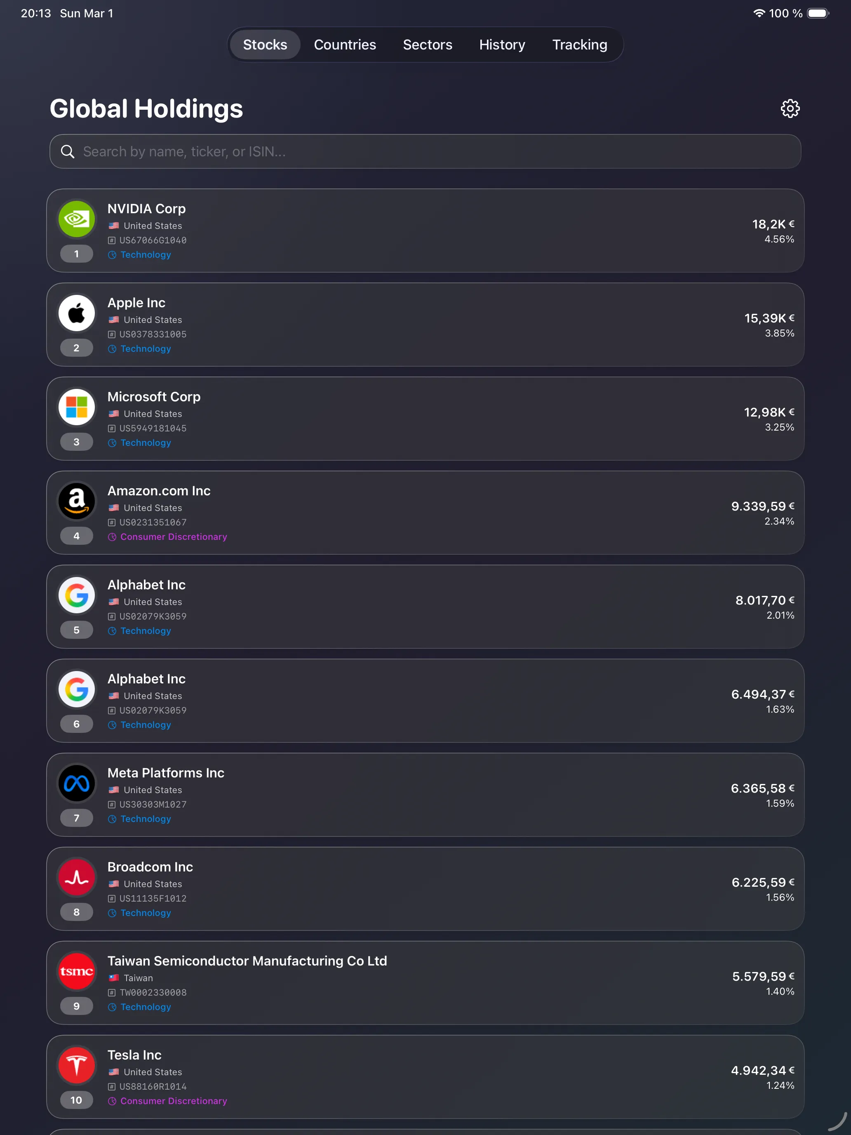
Task: Switch to the Countries tab
Action: pyautogui.click(x=345, y=45)
